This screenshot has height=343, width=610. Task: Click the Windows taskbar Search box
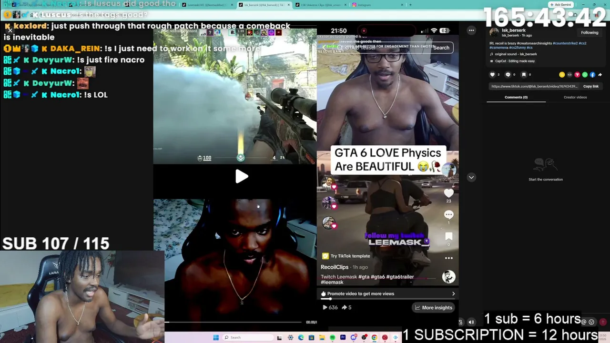click(248, 337)
